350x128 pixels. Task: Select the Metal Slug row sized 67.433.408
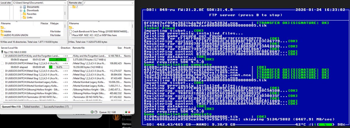[66, 78]
